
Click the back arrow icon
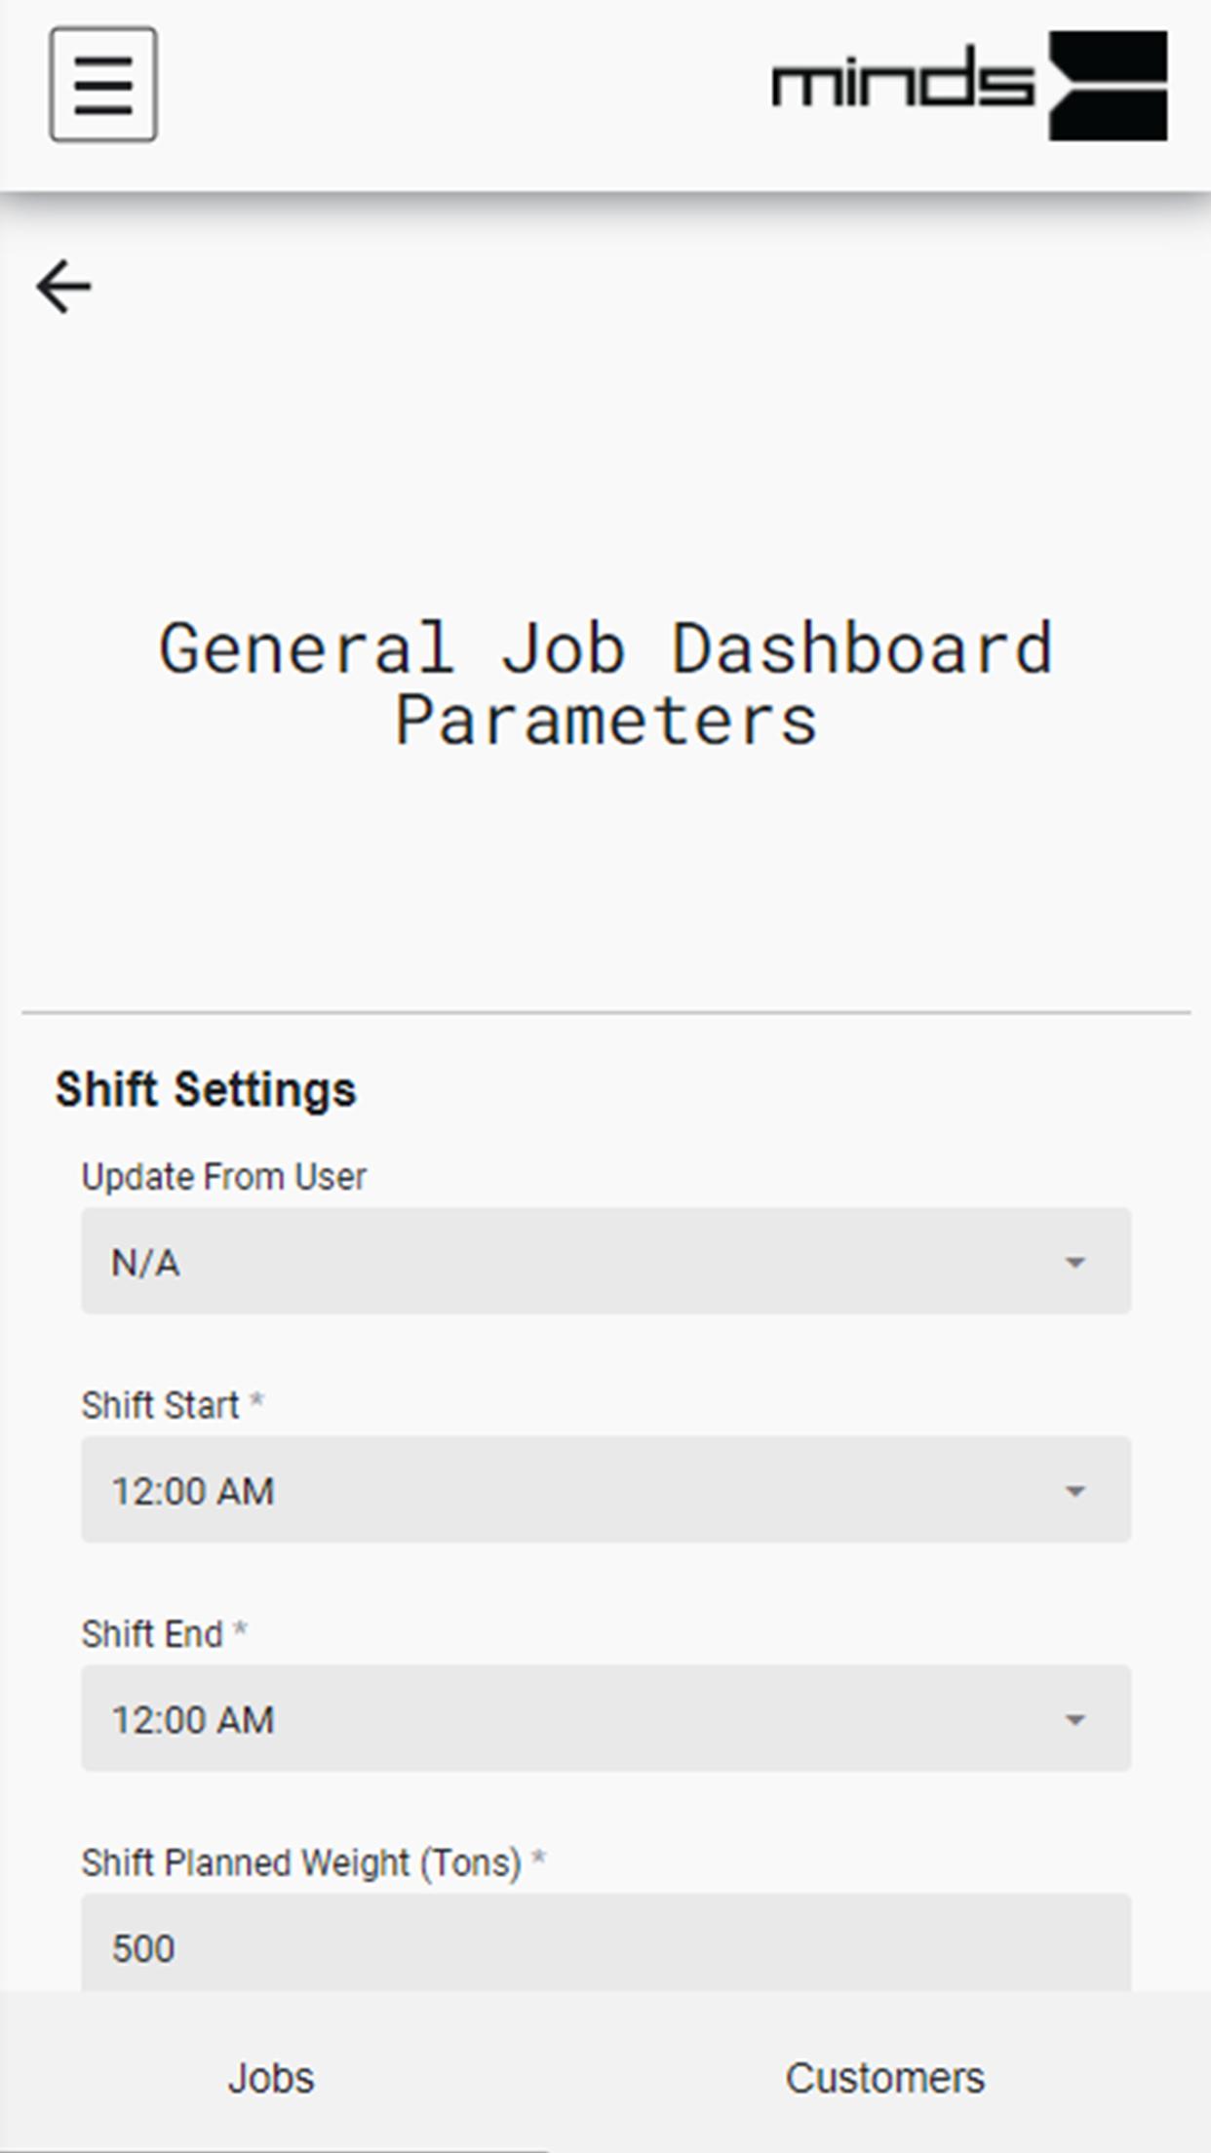click(64, 287)
